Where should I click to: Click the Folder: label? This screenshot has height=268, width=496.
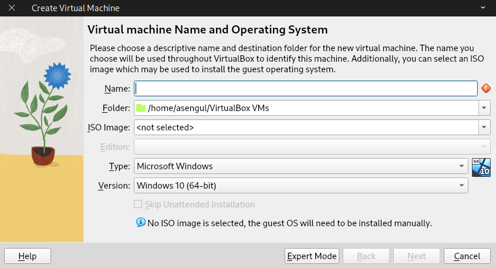[116, 108]
